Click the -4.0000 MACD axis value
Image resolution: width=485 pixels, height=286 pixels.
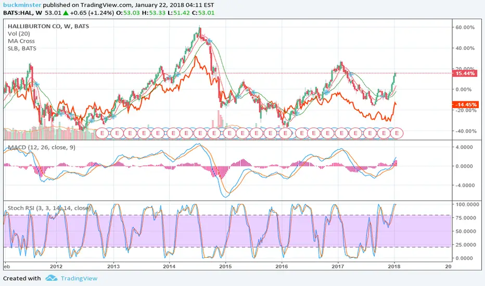pos(464,185)
